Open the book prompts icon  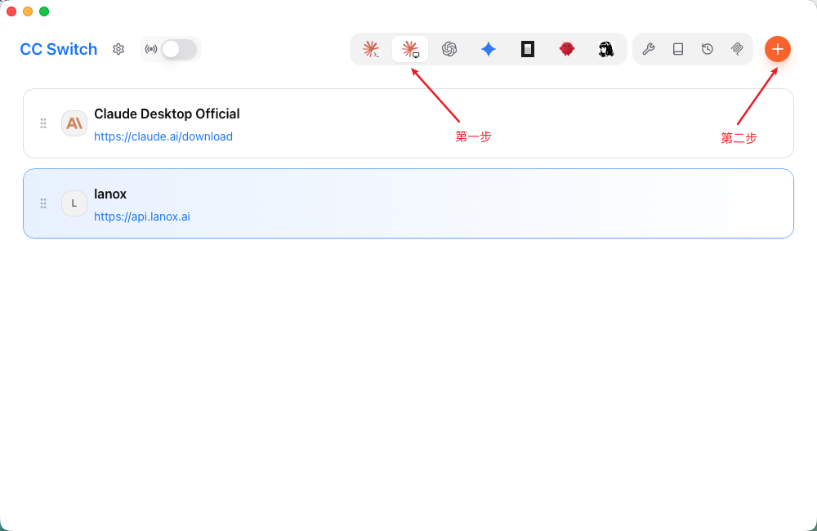pyautogui.click(x=678, y=49)
